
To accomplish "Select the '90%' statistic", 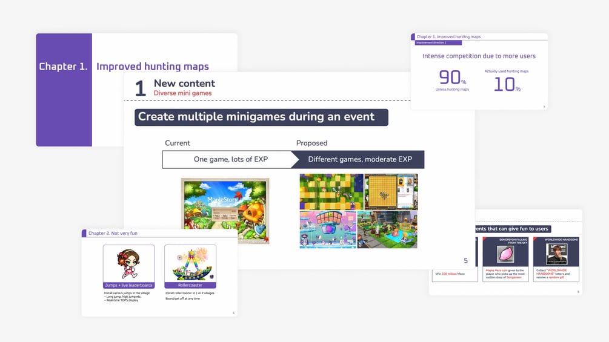I will click(x=453, y=77).
